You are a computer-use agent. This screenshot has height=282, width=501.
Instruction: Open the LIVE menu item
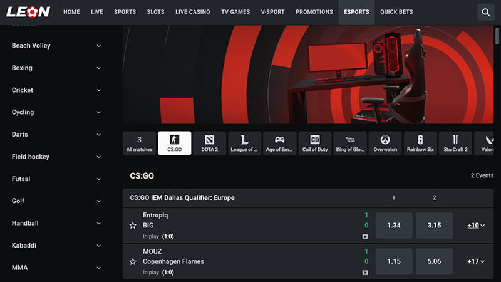97,12
